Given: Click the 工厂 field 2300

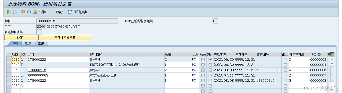Looking at the screenshot, I should click(x=41, y=26).
